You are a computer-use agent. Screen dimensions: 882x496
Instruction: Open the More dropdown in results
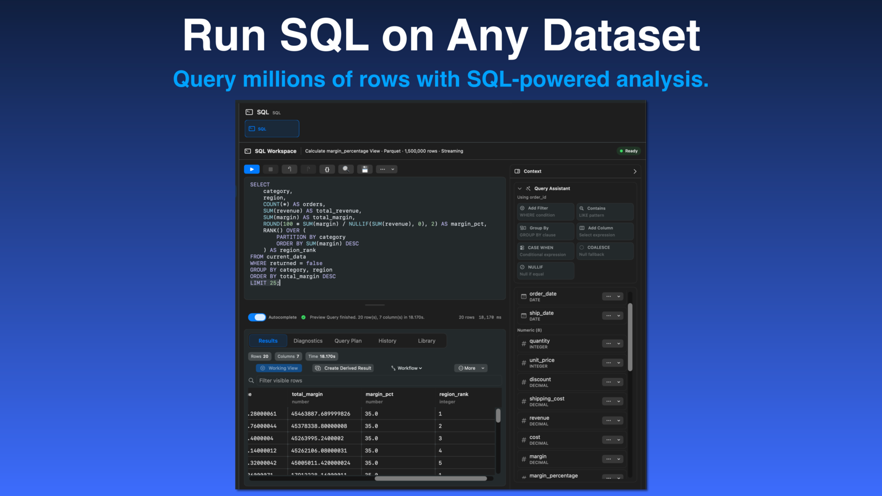[471, 368]
